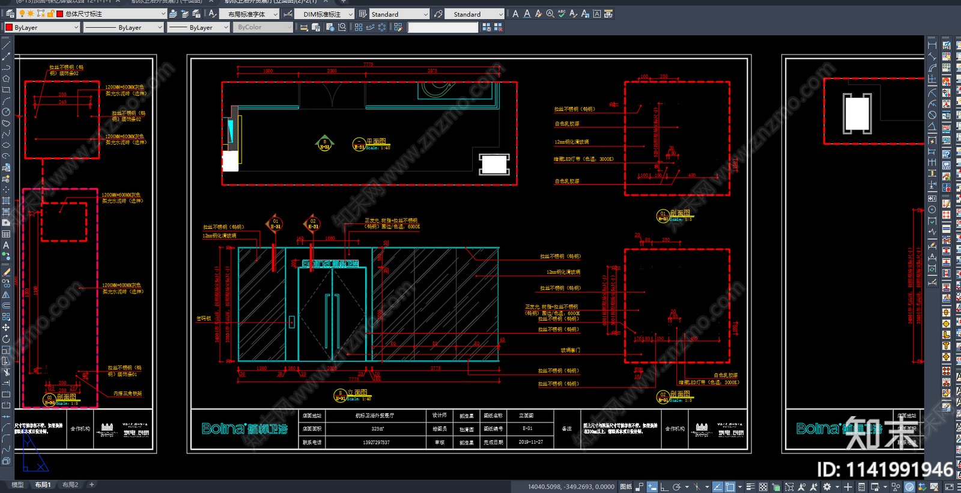Click the Table Style icon
This screenshot has height=493, width=961.
362,13
